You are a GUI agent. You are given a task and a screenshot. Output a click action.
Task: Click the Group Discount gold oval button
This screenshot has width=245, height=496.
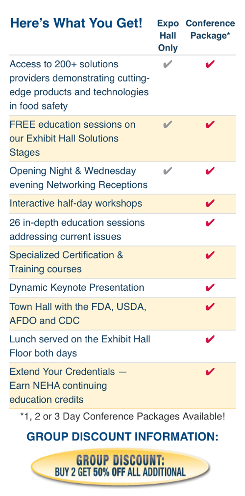click(x=120, y=467)
